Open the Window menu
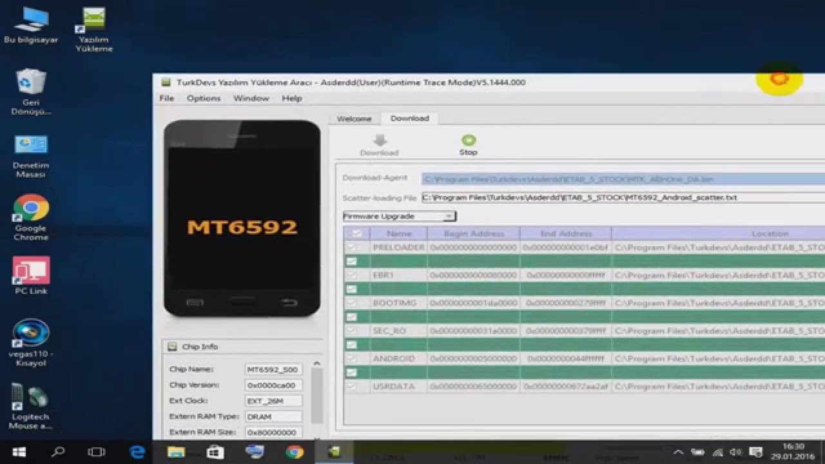Image resolution: width=825 pixels, height=464 pixels. point(251,99)
